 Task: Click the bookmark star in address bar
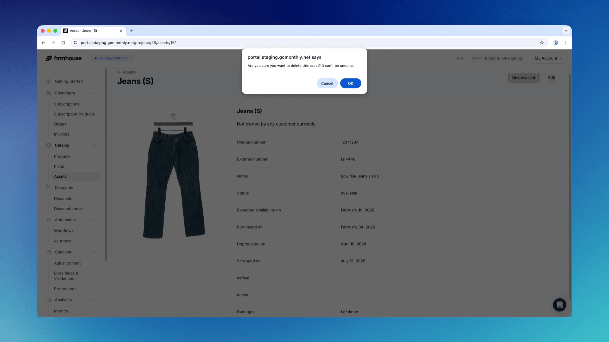(542, 43)
